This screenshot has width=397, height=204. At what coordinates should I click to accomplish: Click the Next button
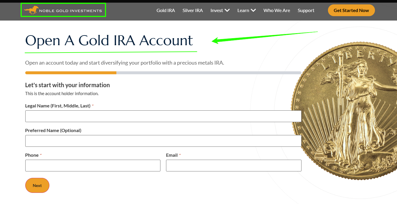click(37, 186)
